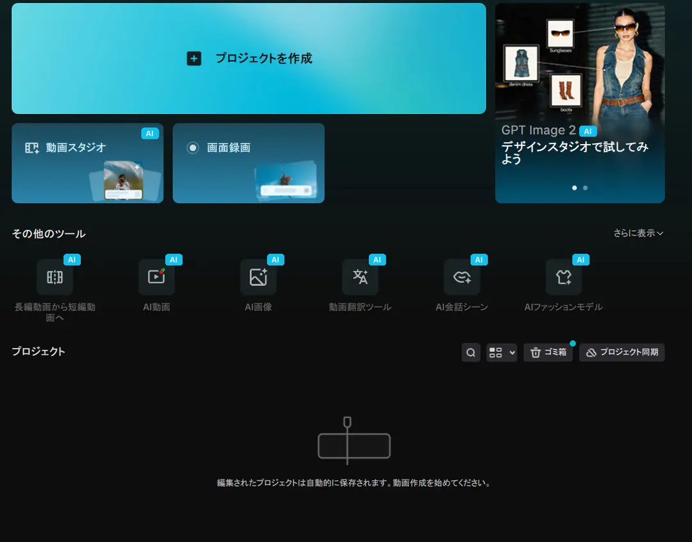Screen dimensions: 692x542
Task: Select the second carousel dot
Action: (x=585, y=187)
